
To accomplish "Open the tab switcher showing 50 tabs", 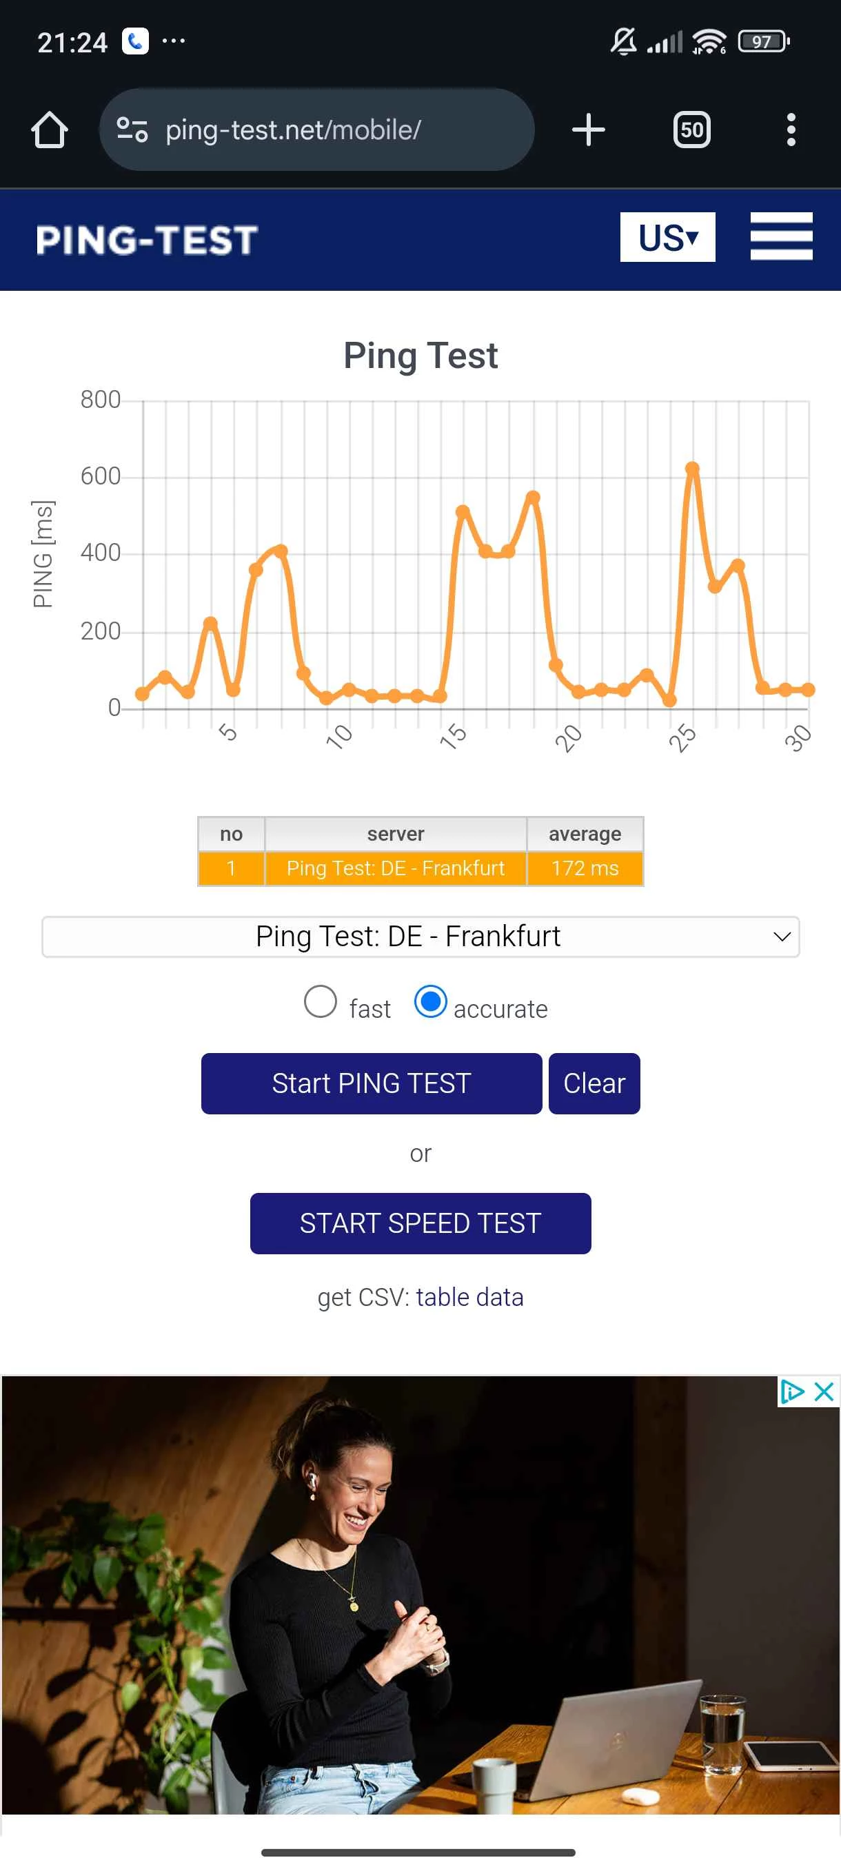I will pyautogui.click(x=691, y=131).
